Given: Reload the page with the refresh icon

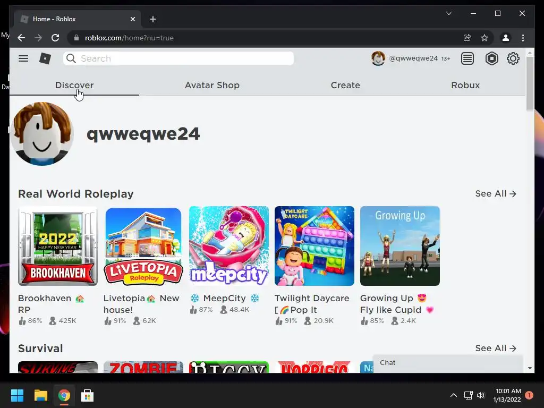Looking at the screenshot, I should tap(55, 38).
